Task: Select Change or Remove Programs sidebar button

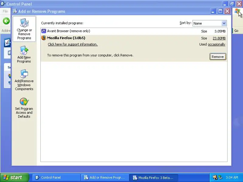Action: pos(24,29)
